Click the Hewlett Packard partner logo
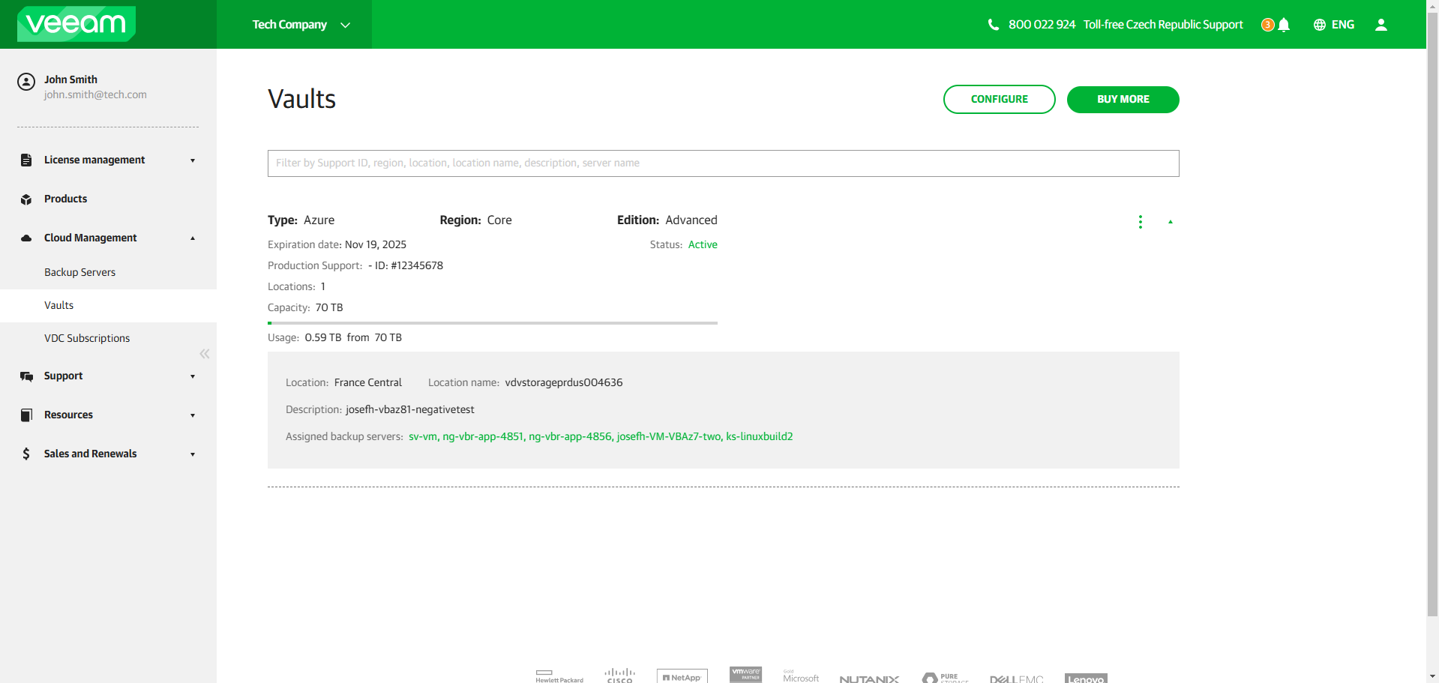 559,676
